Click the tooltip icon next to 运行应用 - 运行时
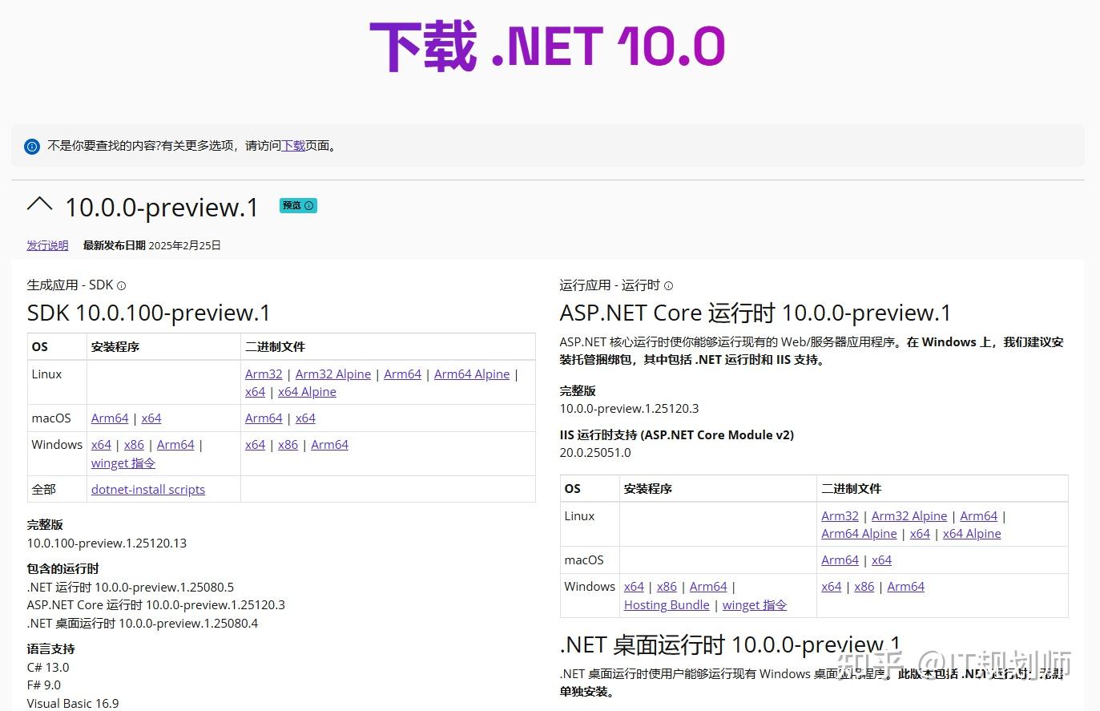 click(x=669, y=285)
